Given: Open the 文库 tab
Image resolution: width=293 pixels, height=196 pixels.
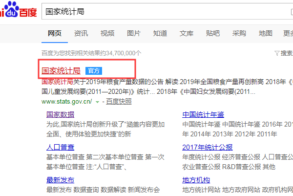Looking at the screenshot, I should (187, 33).
